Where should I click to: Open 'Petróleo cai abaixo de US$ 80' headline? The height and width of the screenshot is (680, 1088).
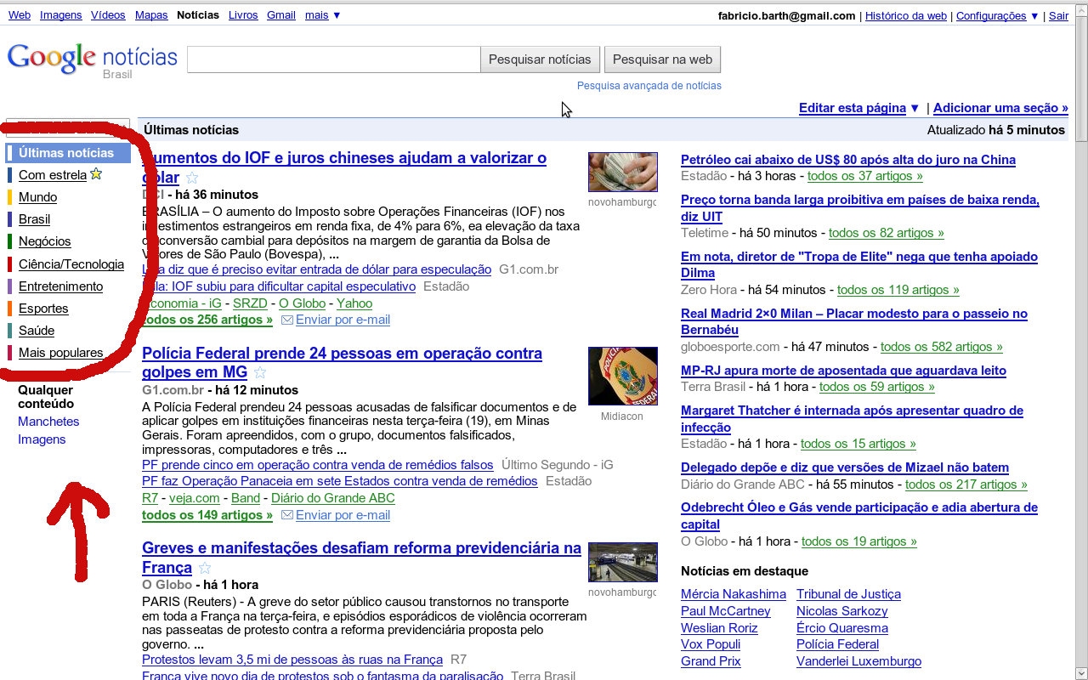point(848,160)
